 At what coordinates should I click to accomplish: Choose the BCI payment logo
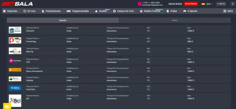tap(15, 101)
